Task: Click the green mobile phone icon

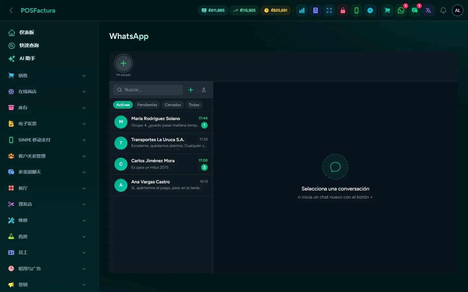Action: tap(357, 10)
